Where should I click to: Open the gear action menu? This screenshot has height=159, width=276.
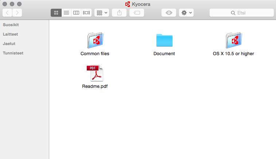pyautogui.click(x=186, y=13)
